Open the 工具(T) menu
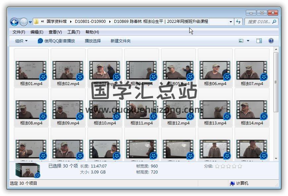The height and width of the screenshot is (196, 288). pyautogui.click(x=73, y=32)
